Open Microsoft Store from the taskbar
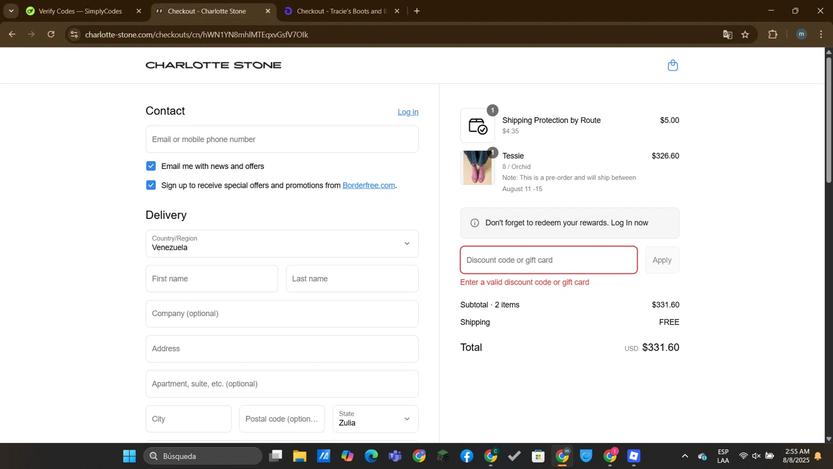 [x=538, y=456]
